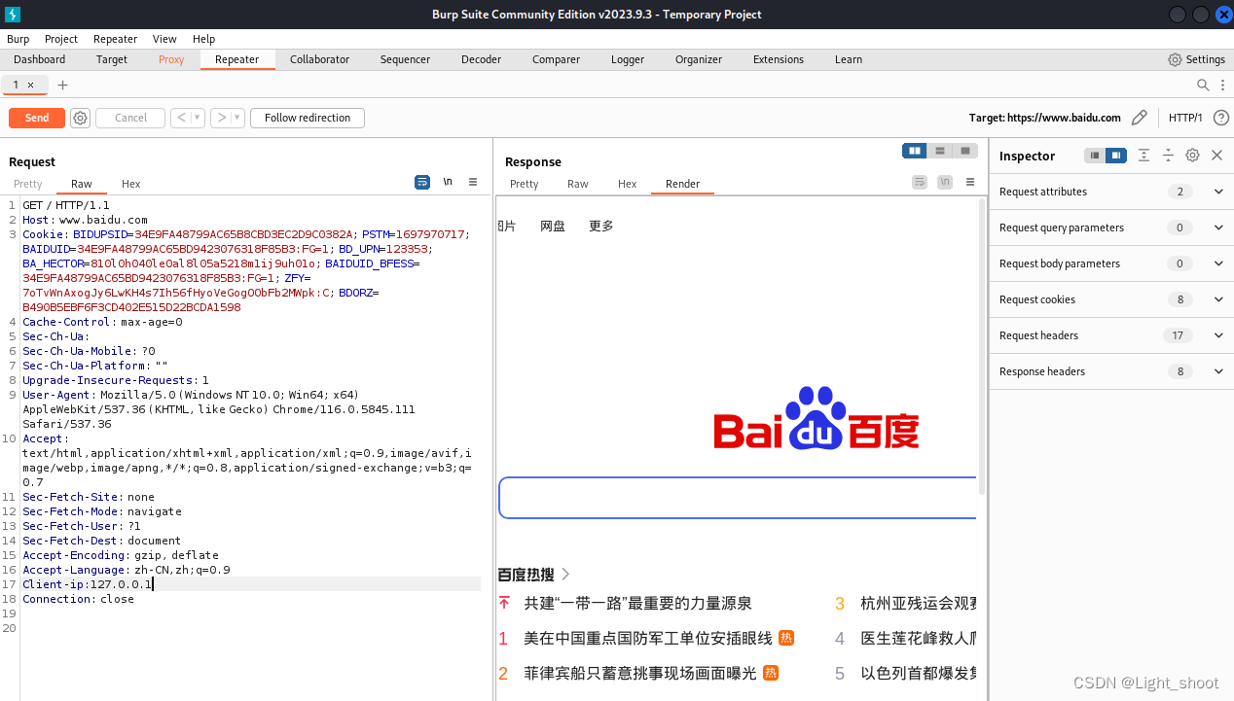
Task: Close Repeater tab 1
Action: pos(30,86)
